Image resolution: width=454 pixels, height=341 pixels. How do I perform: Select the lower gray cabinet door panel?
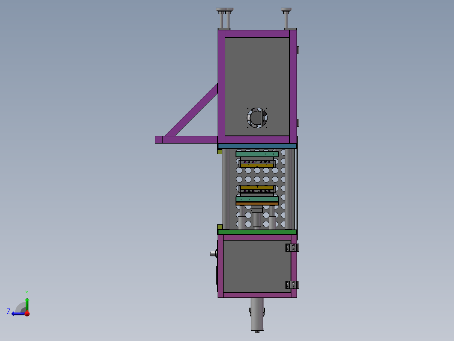coord(257,266)
